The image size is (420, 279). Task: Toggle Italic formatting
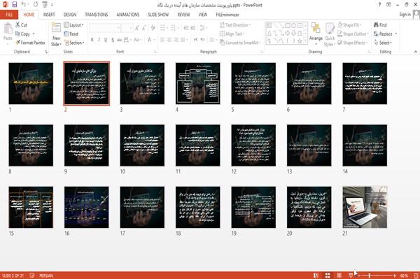pos(99,40)
